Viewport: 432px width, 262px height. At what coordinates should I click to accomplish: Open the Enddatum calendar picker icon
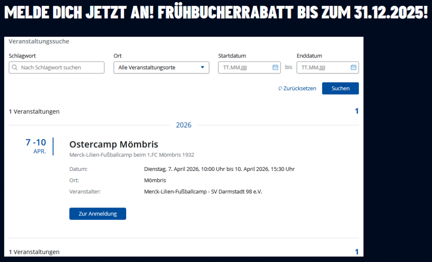click(x=354, y=68)
